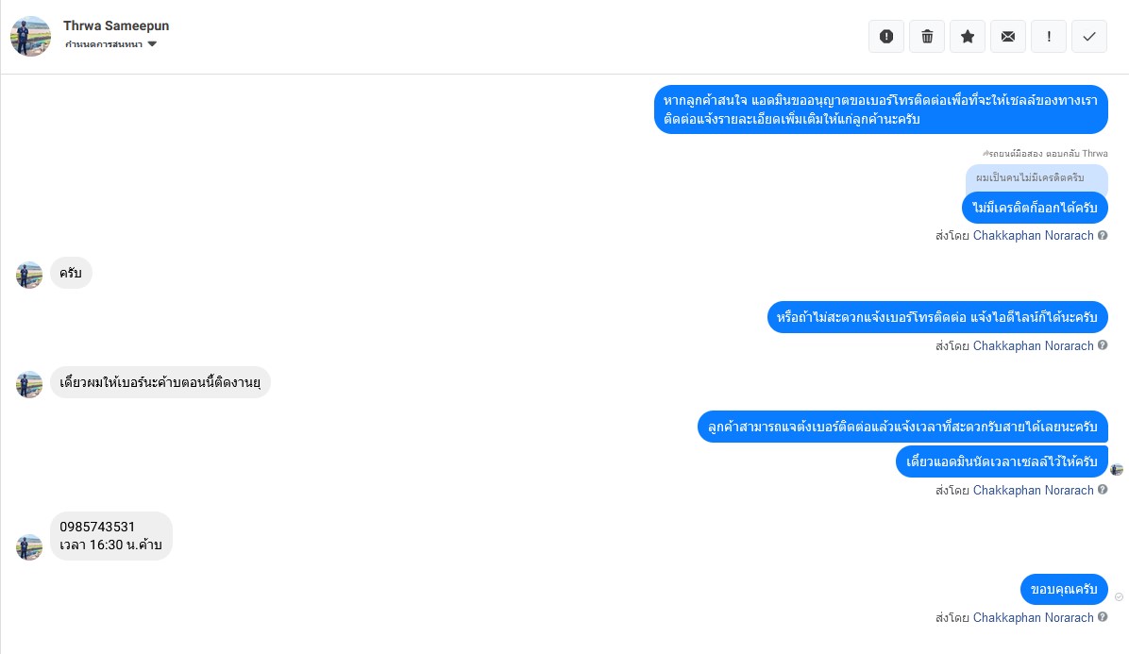Click help icon under the admin scheduling message
1129x654 pixels.
pos(1103,491)
